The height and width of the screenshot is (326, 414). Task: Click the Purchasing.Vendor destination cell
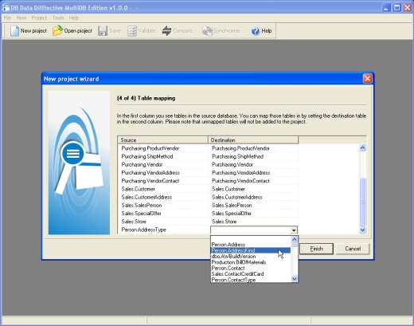(253, 164)
